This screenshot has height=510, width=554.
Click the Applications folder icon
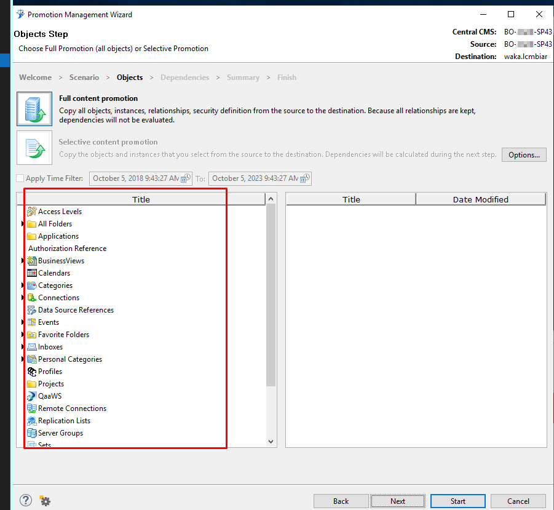[32, 236]
